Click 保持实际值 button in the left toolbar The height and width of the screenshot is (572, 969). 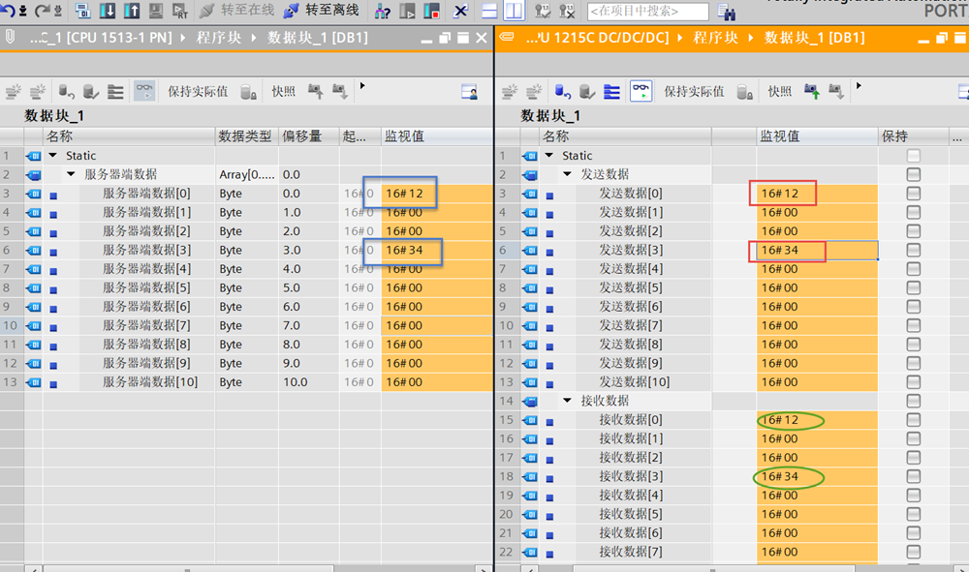tap(198, 92)
